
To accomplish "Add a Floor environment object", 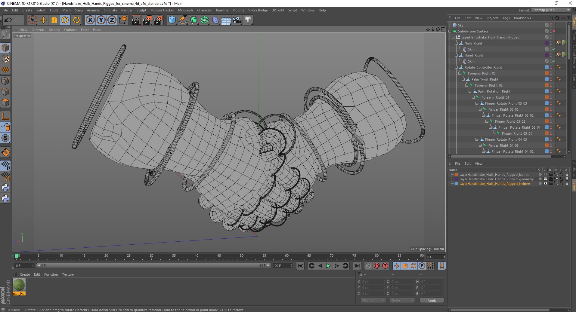I will (x=226, y=20).
